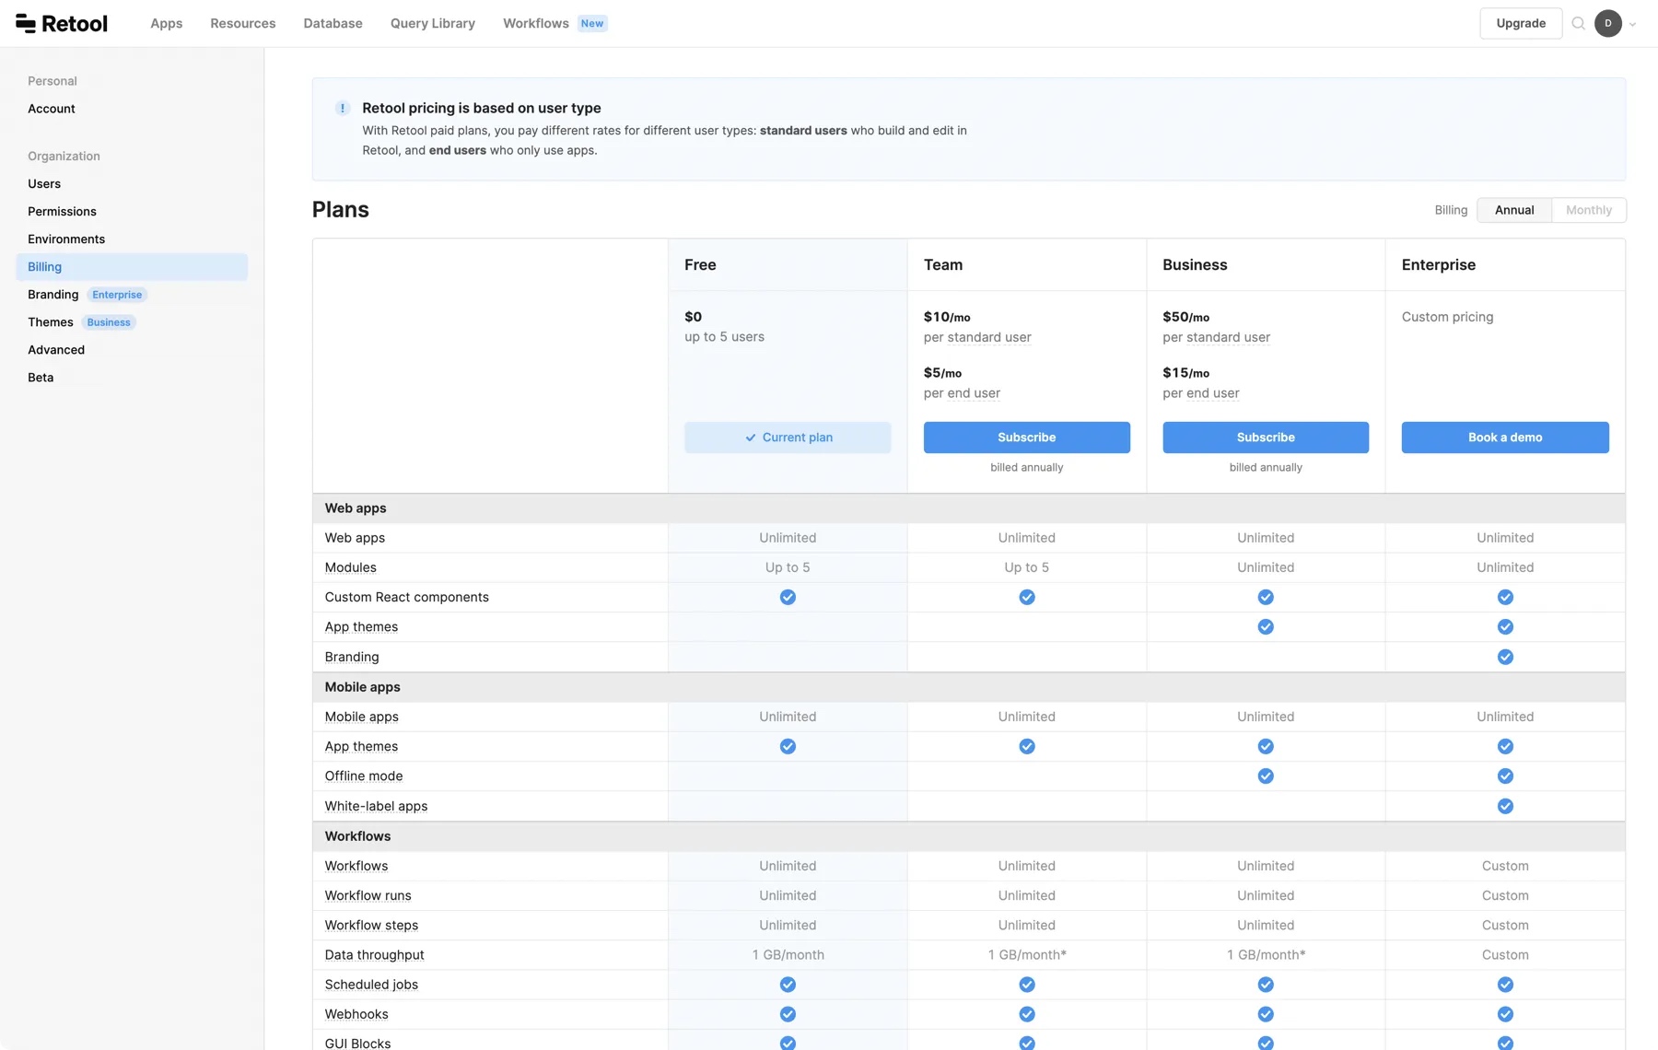Click Offline mode feature label
1658x1050 pixels.
363,776
